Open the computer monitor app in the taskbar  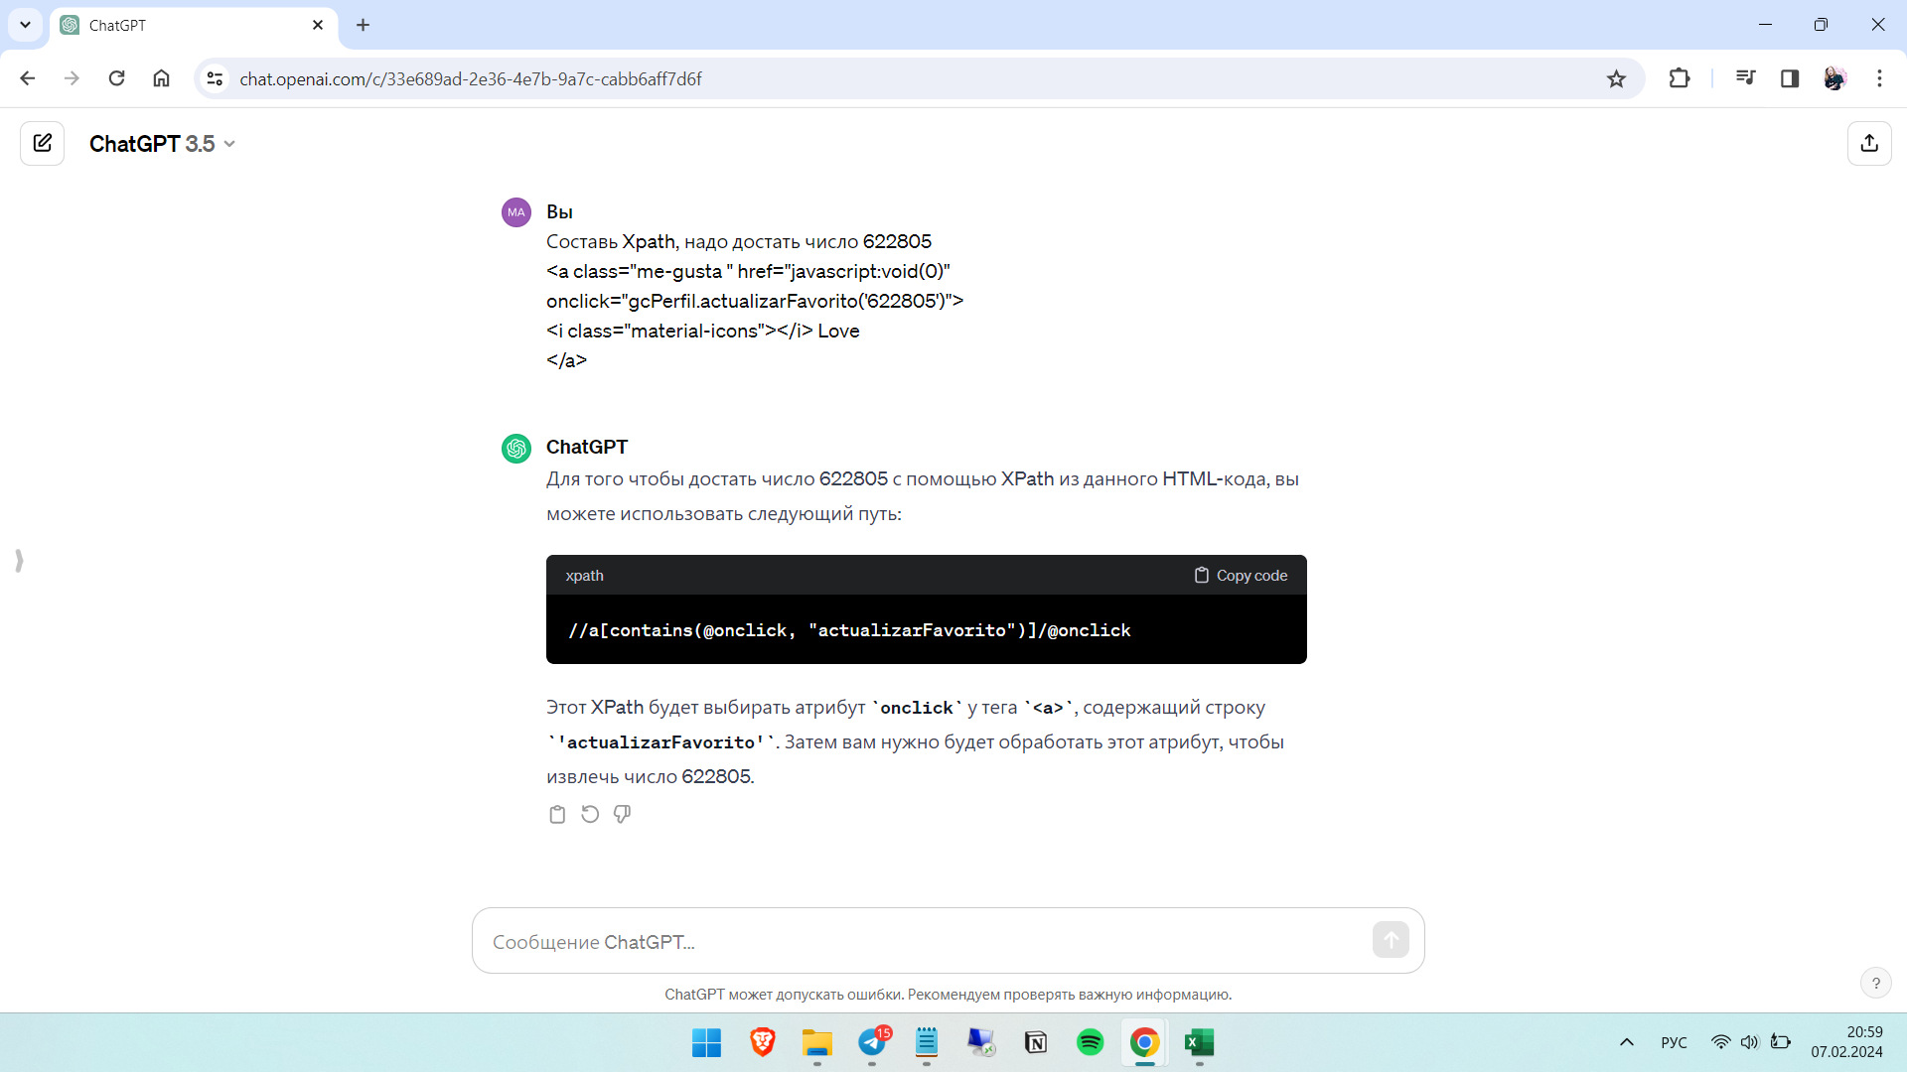pos(981,1042)
